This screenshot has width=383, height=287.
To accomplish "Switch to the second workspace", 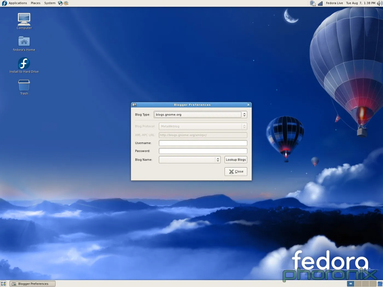I will tap(358, 284).
